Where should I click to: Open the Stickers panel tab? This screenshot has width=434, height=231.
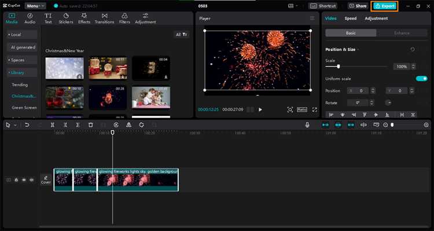(66, 19)
